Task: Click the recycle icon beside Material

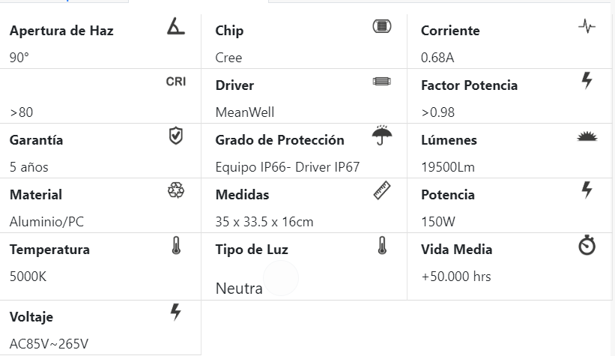Action: [x=176, y=191]
